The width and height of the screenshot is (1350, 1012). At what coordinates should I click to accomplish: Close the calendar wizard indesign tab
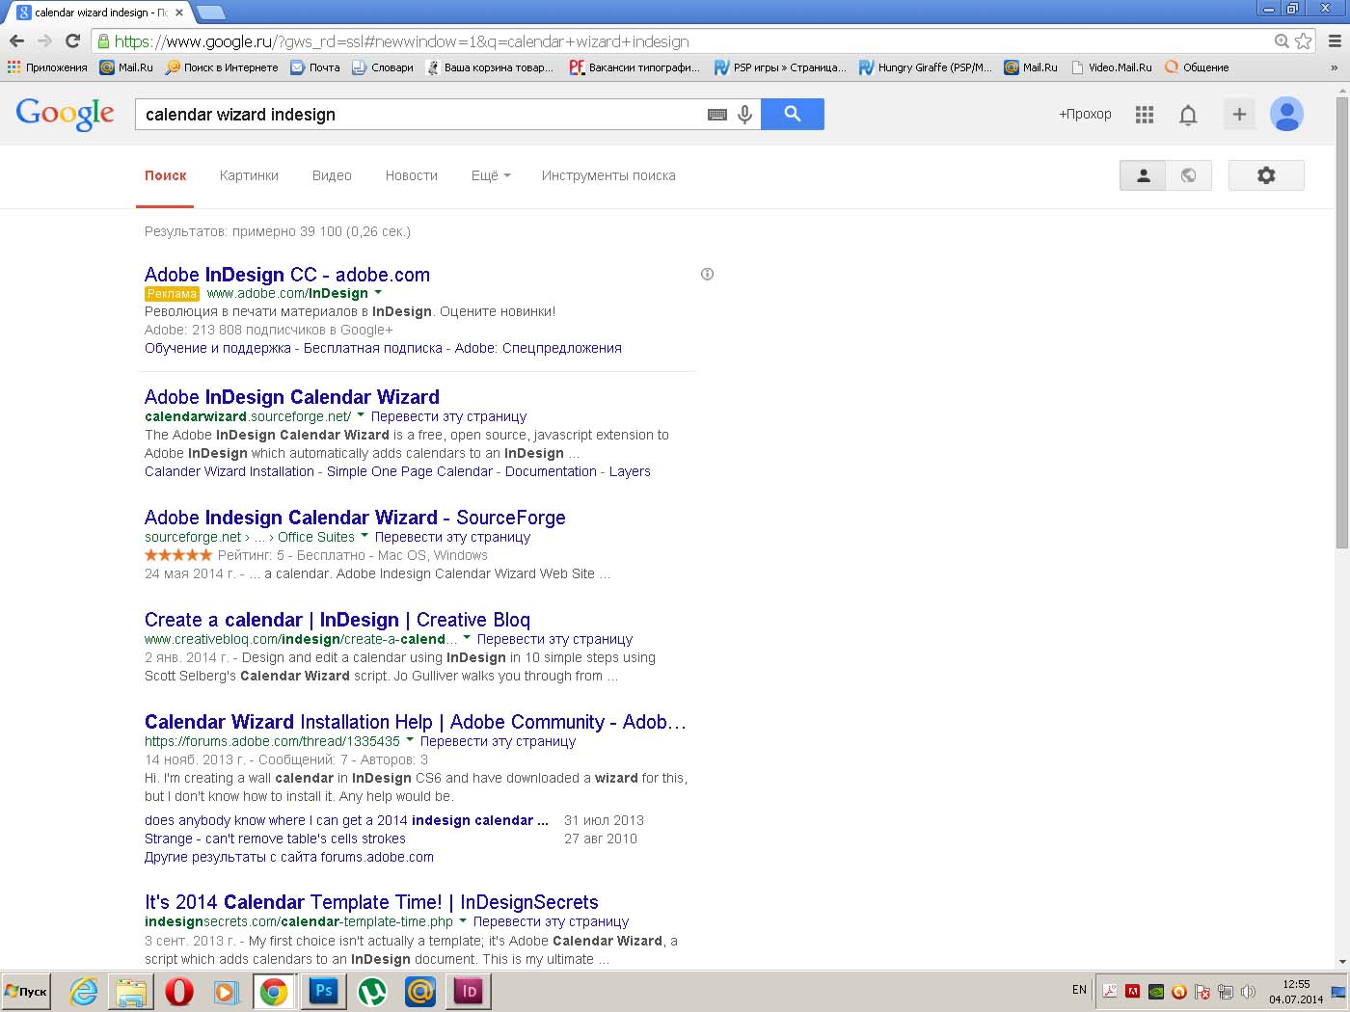point(179,13)
